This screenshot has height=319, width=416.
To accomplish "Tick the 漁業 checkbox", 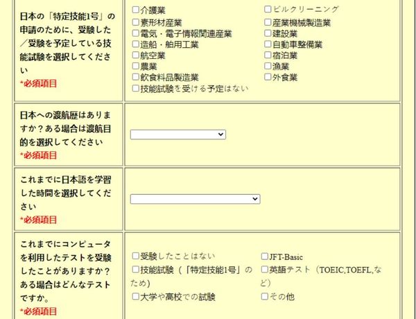I will coord(268,66).
